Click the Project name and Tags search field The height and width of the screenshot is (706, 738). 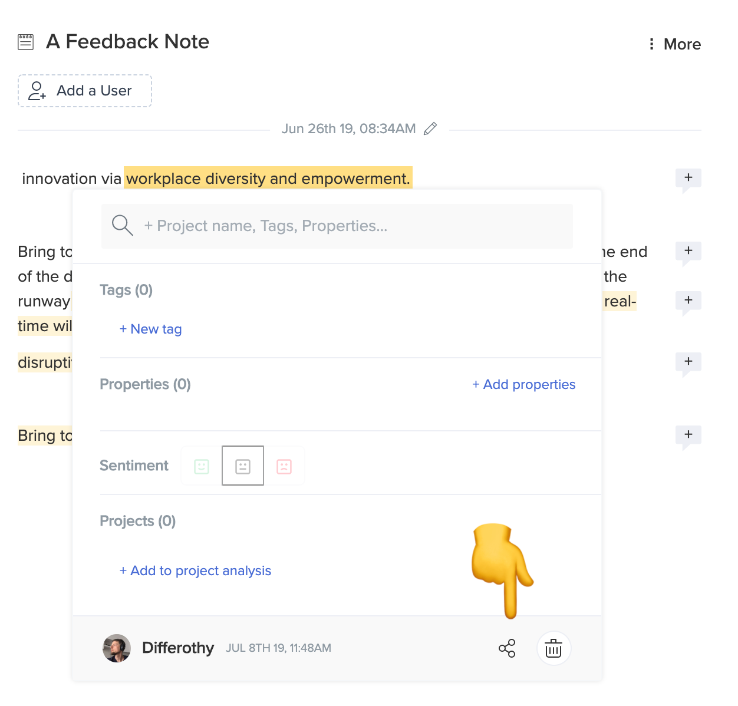tap(337, 226)
